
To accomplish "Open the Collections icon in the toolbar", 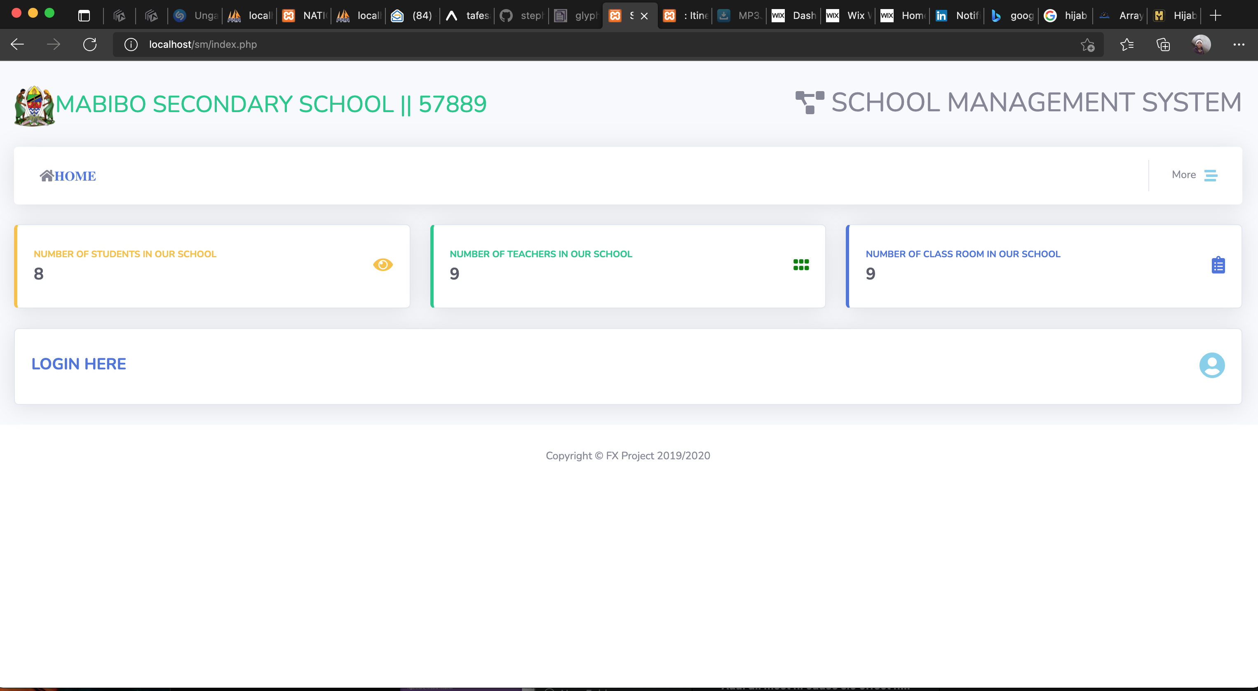I will click(x=1163, y=45).
